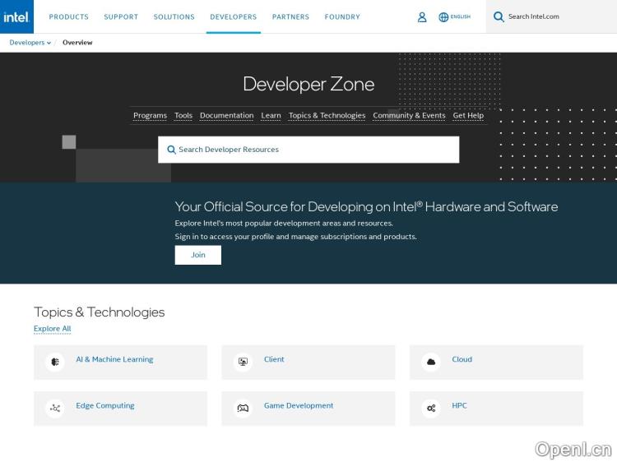Click the Game Development controller icon
The width and height of the screenshot is (617, 462).
coord(243,408)
